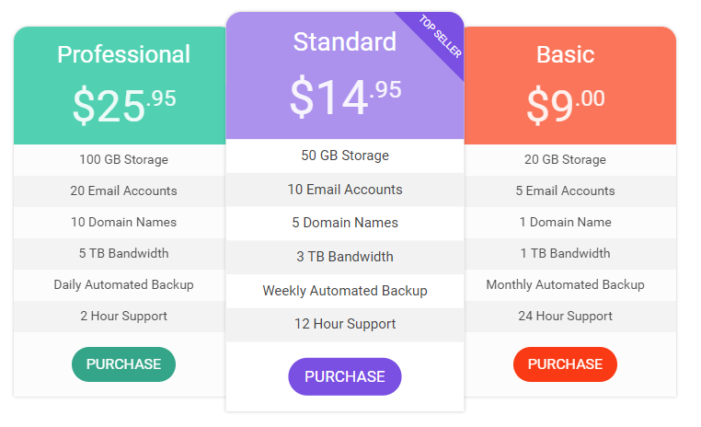The height and width of the screenshot is (427, 701).
Task: Click the red Basic PURCHASE button
Action: point(565,364)
